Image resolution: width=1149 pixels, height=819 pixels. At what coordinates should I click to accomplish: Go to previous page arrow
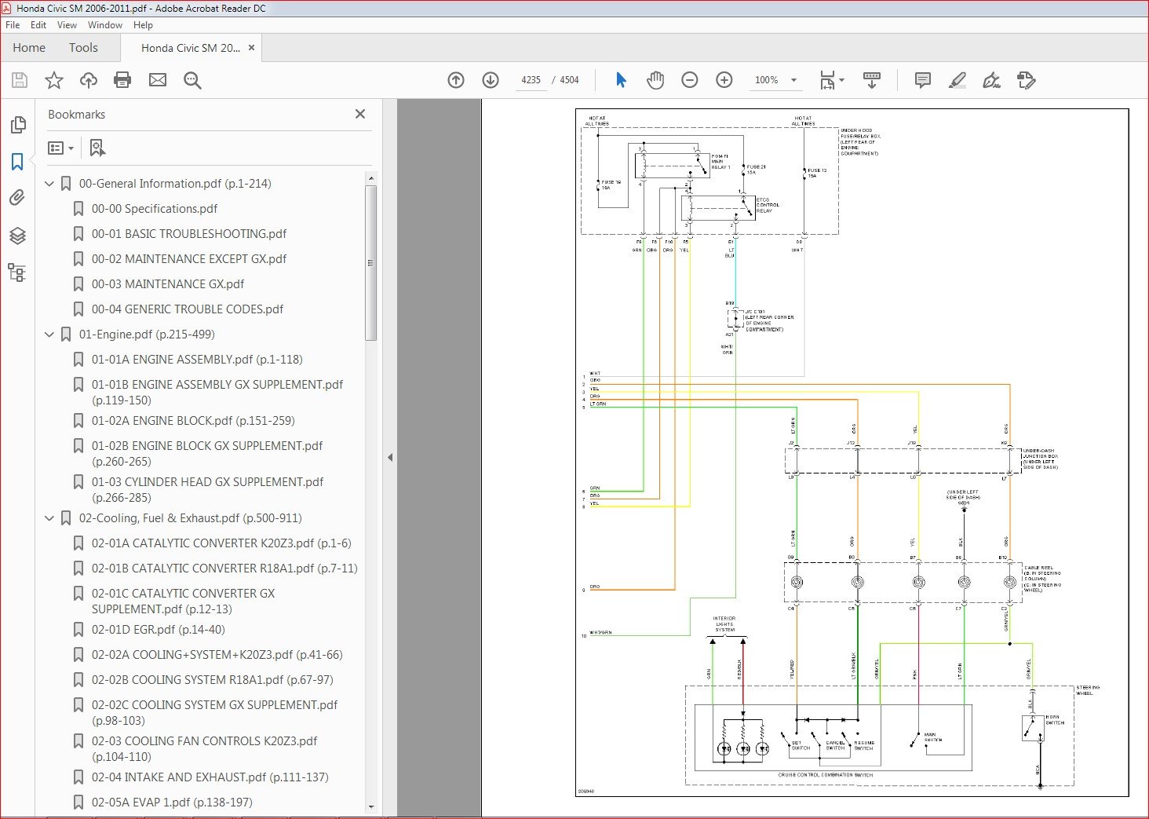456,80
